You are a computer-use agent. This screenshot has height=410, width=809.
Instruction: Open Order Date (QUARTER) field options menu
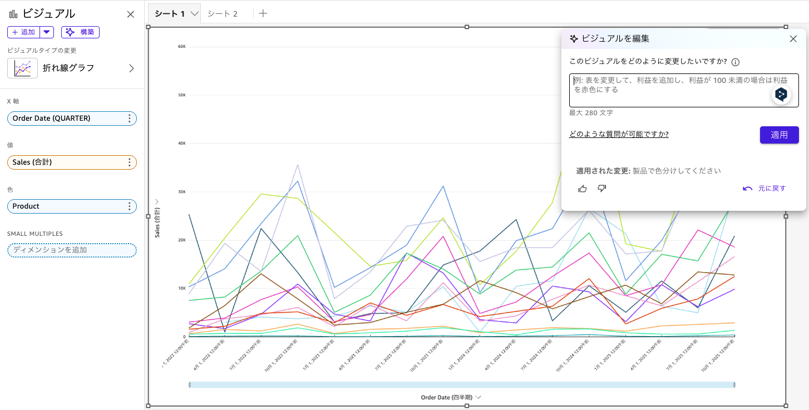(x=129, y=118)
